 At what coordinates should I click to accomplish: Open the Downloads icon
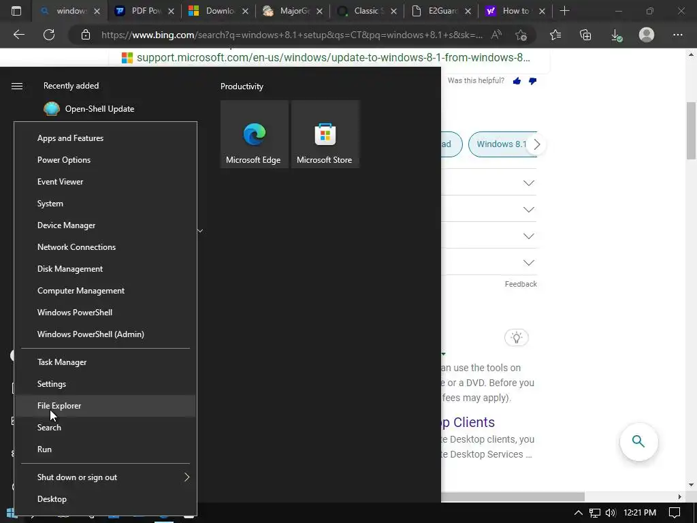click(616, 35)
